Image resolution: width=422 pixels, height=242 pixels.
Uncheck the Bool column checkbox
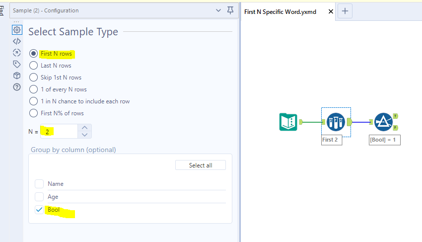[39, 210]
